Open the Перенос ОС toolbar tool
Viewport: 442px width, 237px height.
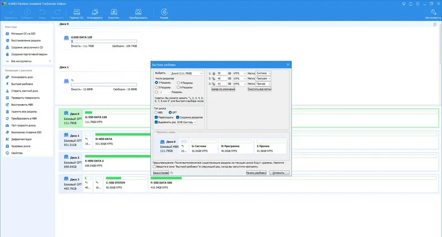click(76, 14)
